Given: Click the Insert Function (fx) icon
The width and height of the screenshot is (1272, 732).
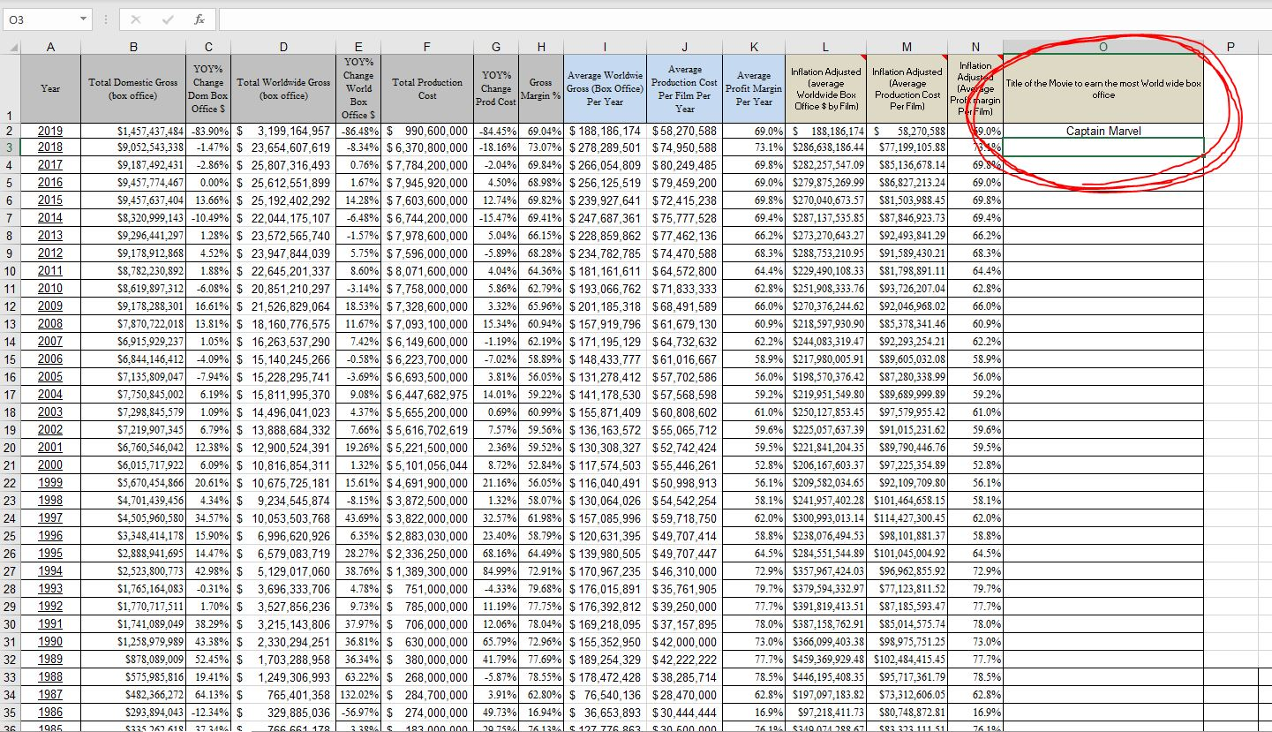Looking at the screenshot, I should pyautogui.click(x=199, y=19).
